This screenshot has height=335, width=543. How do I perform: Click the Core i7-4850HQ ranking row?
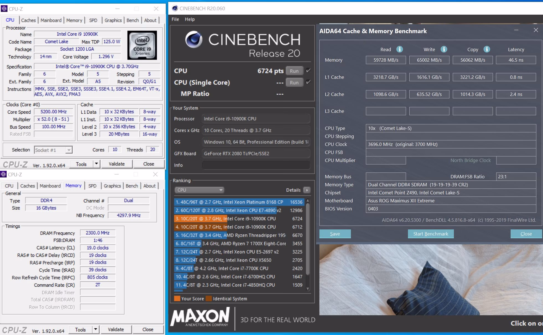click(x=239, y=285)
